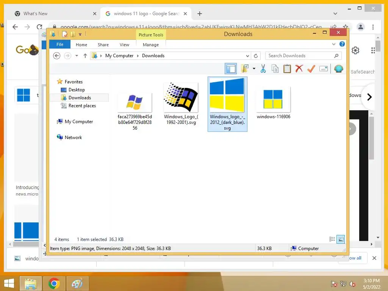This screenshot has height=291, width=388.
Task: Click the Paste clipboard icon
Action: [x=287, y=69]
